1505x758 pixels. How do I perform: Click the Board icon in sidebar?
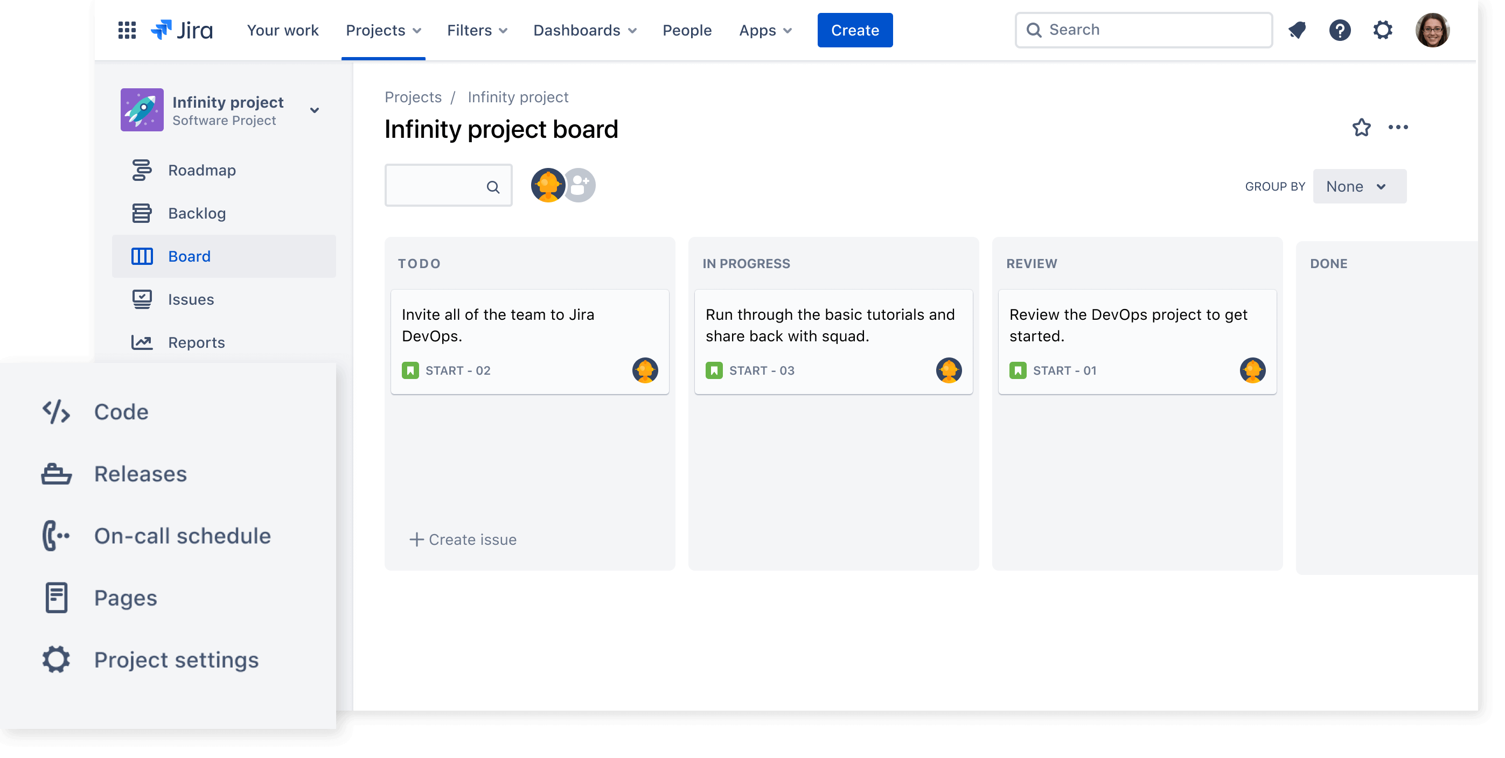click(x=143, y=255)
